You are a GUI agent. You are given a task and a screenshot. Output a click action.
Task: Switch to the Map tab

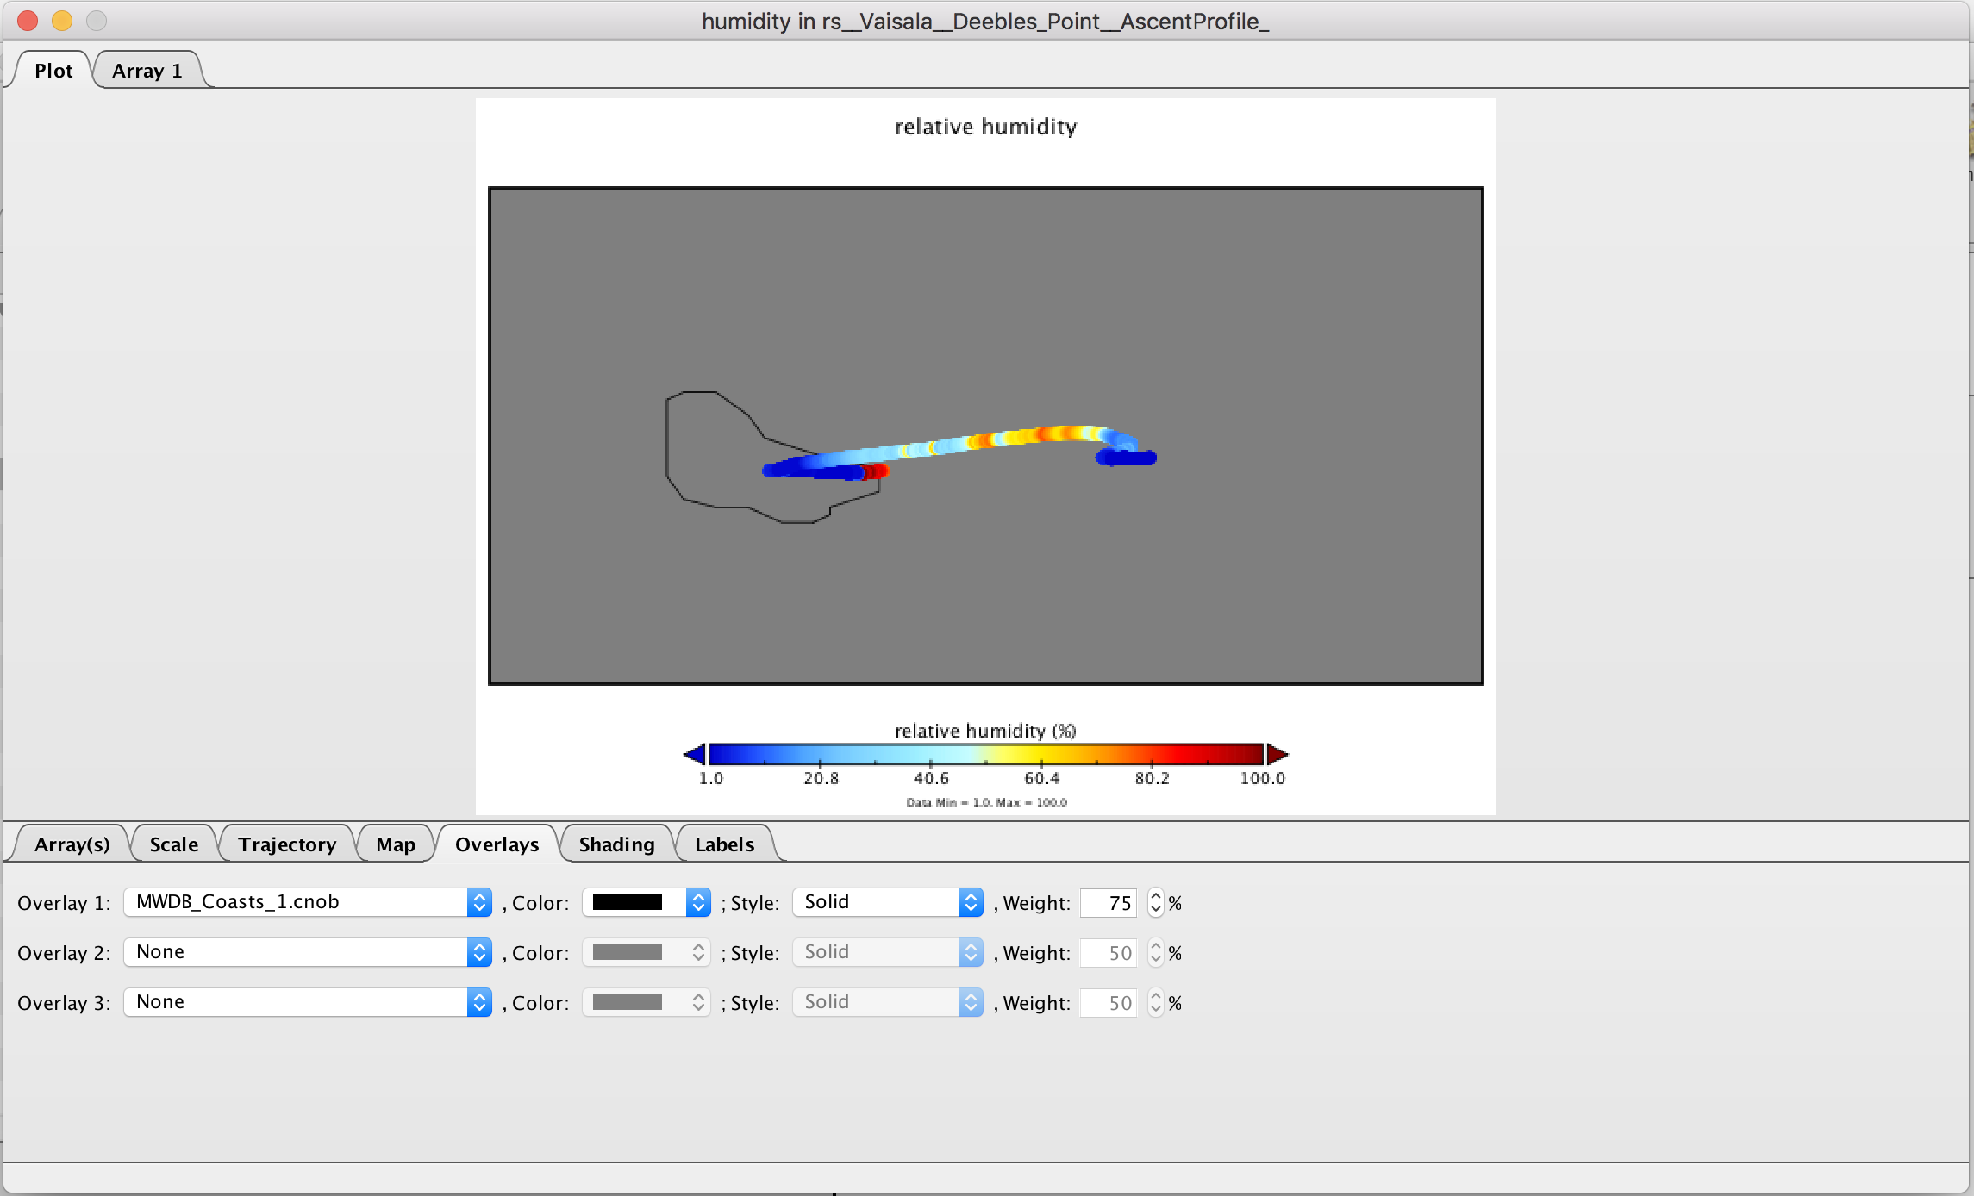(395, 844)
